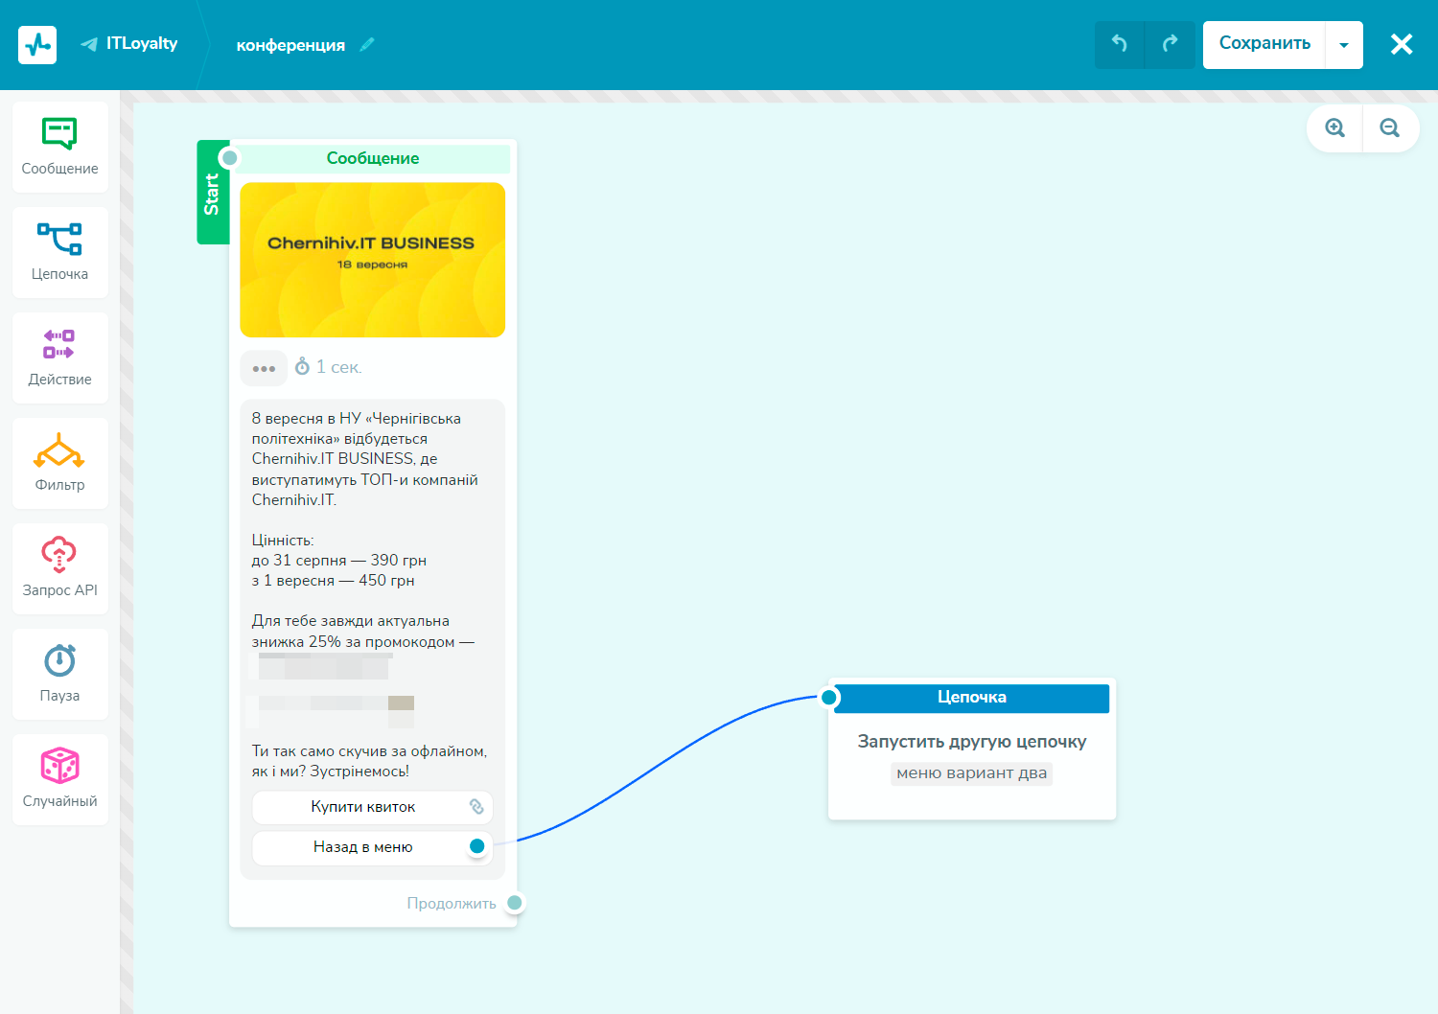Click the message text about 8 вересня
Viewport: 1438px width, 1014px height.
pos(365,459)
